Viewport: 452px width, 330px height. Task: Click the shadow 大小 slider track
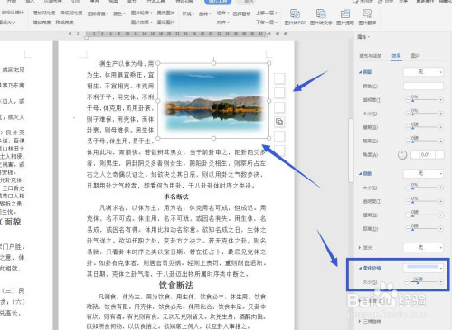coord(424,114)
